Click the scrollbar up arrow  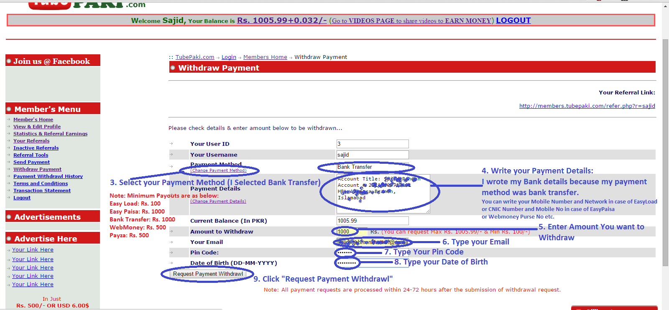click(x=665, y=6)
